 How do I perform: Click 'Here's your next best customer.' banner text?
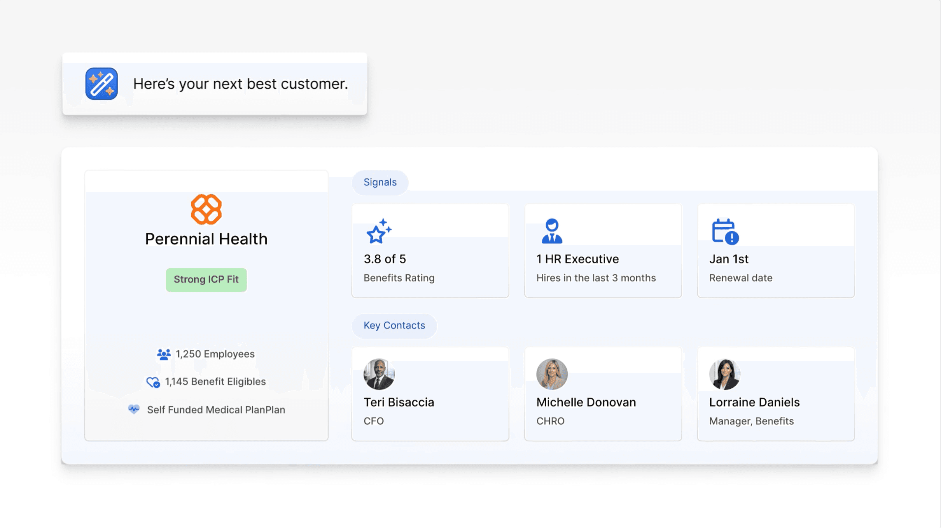(x=240, y=84)
